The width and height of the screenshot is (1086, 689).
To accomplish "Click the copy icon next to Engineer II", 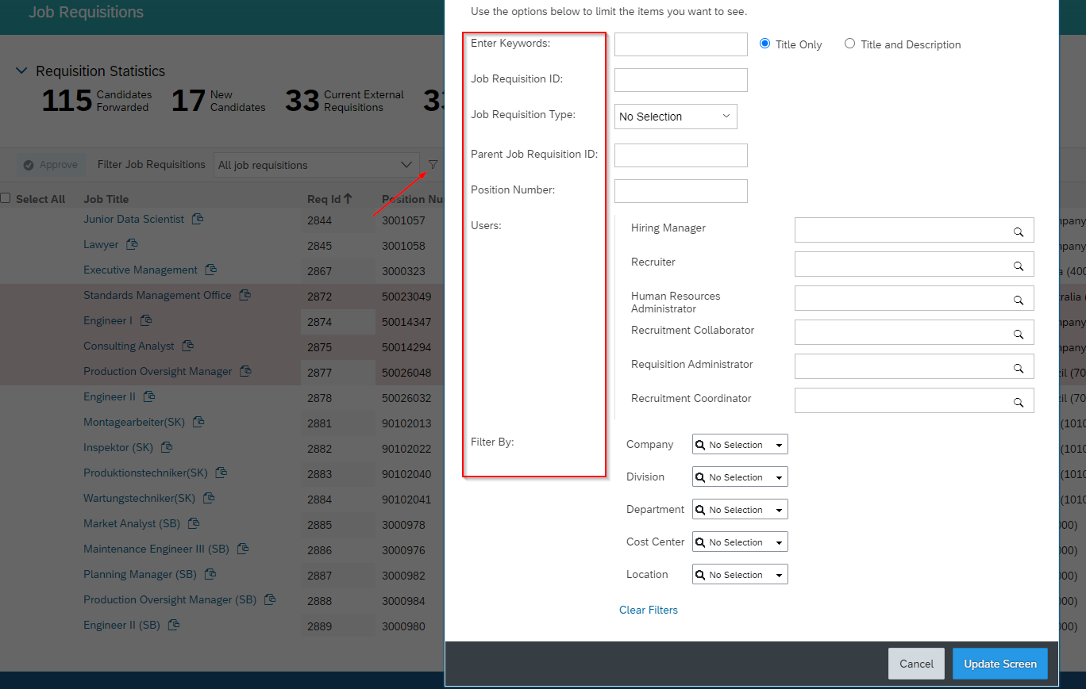I will (149, 396).
